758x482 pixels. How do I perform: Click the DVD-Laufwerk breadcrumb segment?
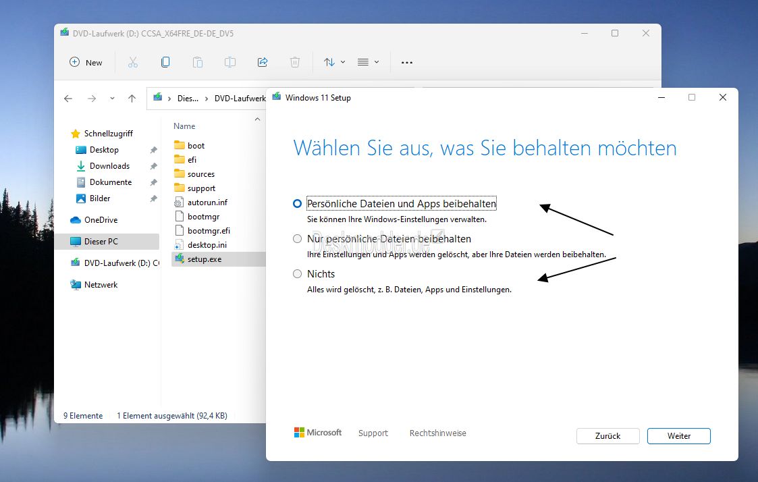[x=240, y=99]
